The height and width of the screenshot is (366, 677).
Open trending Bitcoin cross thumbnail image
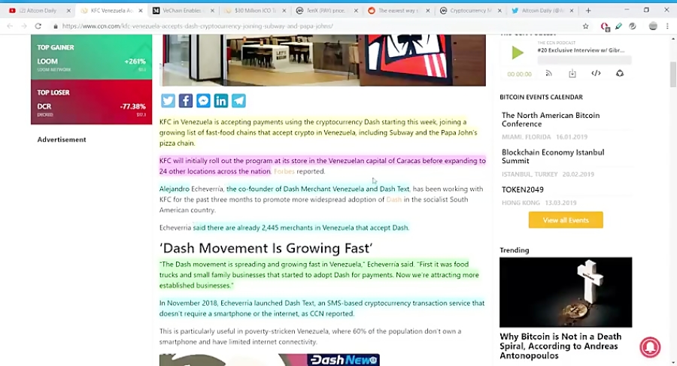566,292
